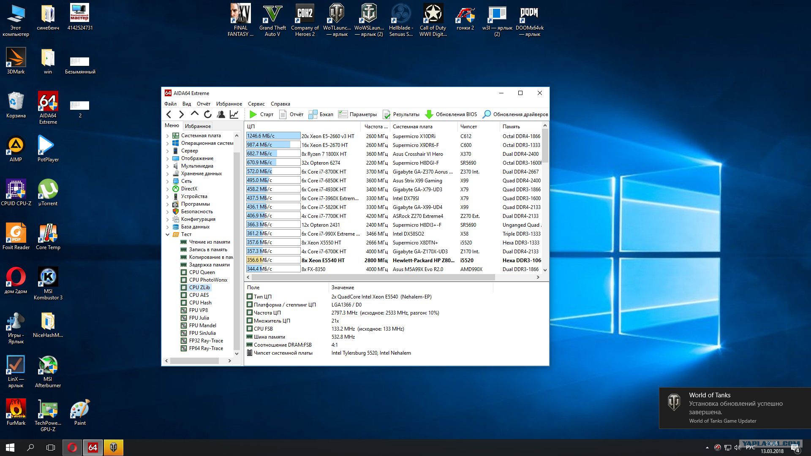Open the user icon in AIDA64 toolbar
This screenshot has height=456, width=811.
pos(221,114)
